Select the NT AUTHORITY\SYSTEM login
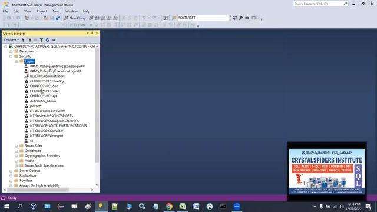 [x=48, y=111]
